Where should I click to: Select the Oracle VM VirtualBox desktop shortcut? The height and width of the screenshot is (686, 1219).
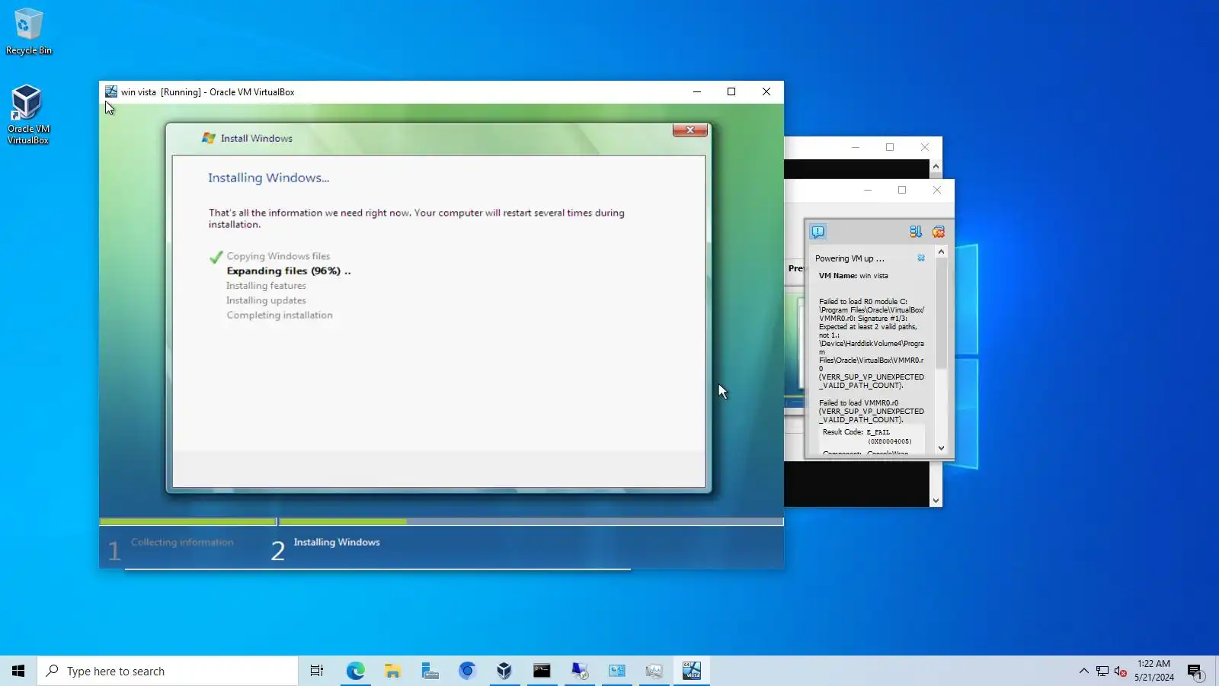[x=28, y=114]
